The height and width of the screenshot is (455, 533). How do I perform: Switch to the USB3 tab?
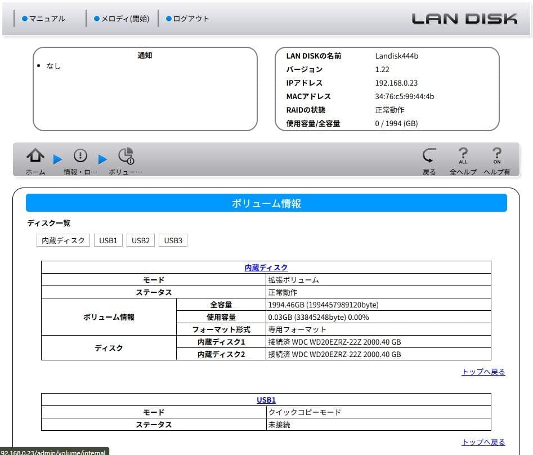[x=173, y=240]
